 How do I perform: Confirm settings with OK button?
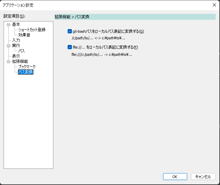(175, 177)
